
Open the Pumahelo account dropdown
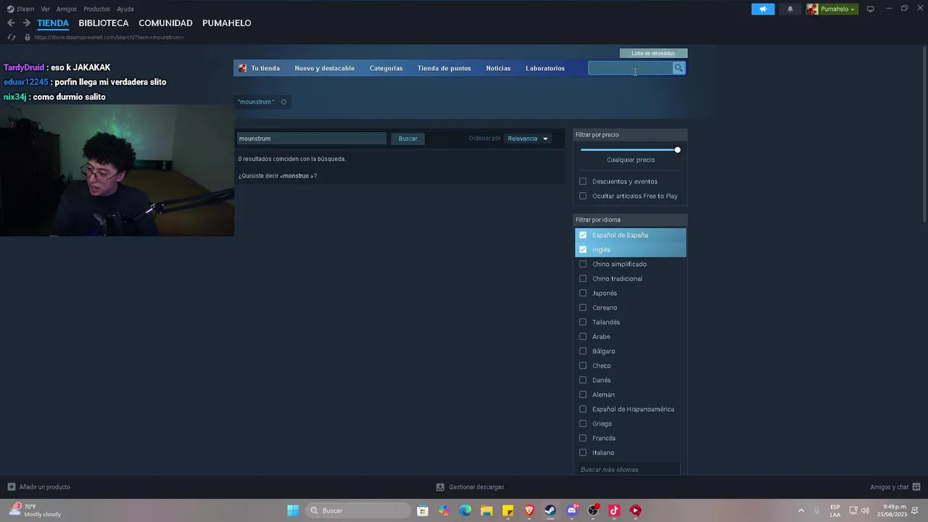tap(832, 9)
